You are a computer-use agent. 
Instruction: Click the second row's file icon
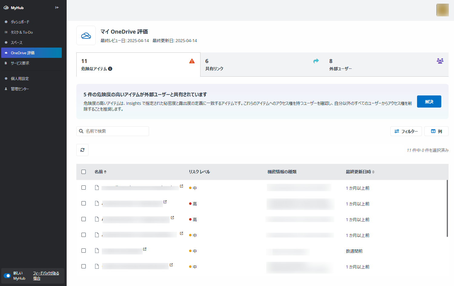click(97, 203)
